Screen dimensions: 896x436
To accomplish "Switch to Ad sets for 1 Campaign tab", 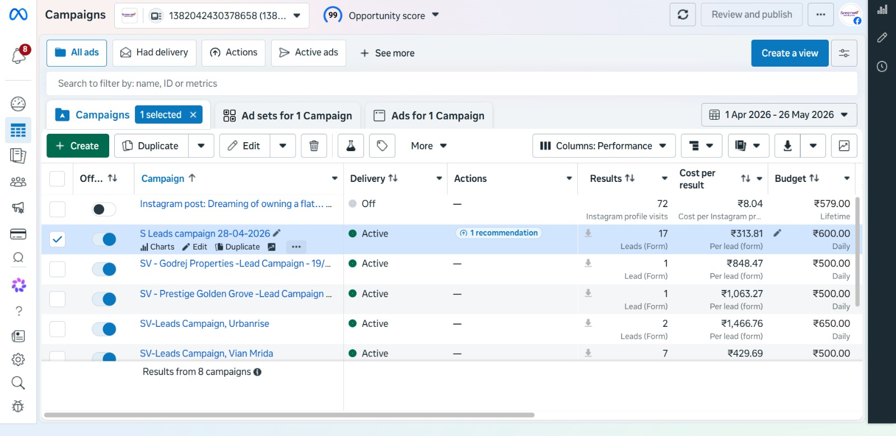I will pos(287,116).
